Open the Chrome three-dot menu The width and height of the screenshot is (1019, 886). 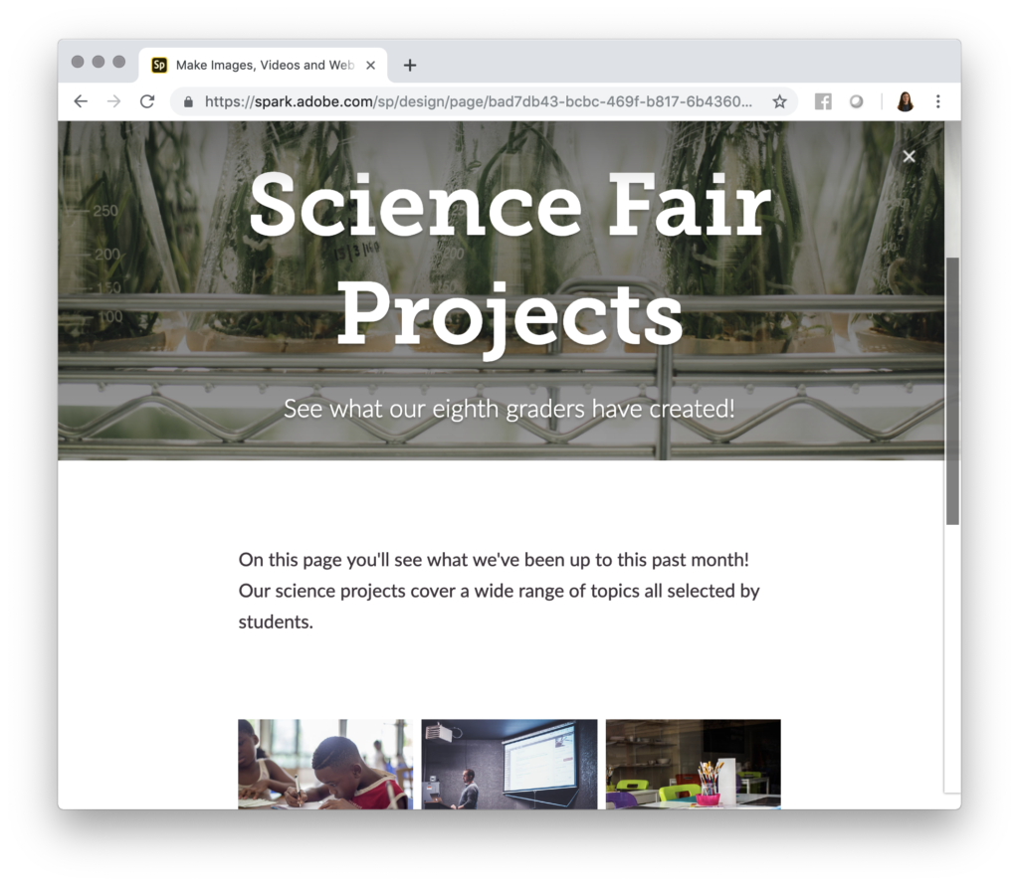tap(937, 100)
